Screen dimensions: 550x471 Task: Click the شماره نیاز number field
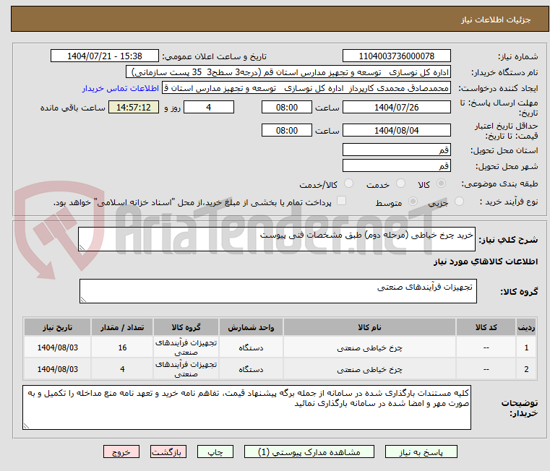click(x=396, y=56)
